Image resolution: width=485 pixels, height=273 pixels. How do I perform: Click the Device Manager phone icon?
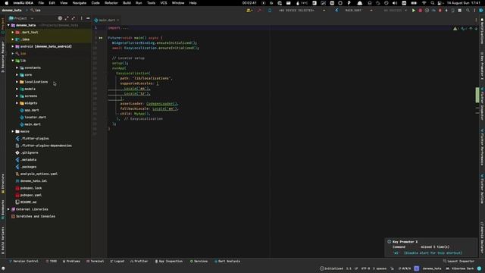(453, 11)
